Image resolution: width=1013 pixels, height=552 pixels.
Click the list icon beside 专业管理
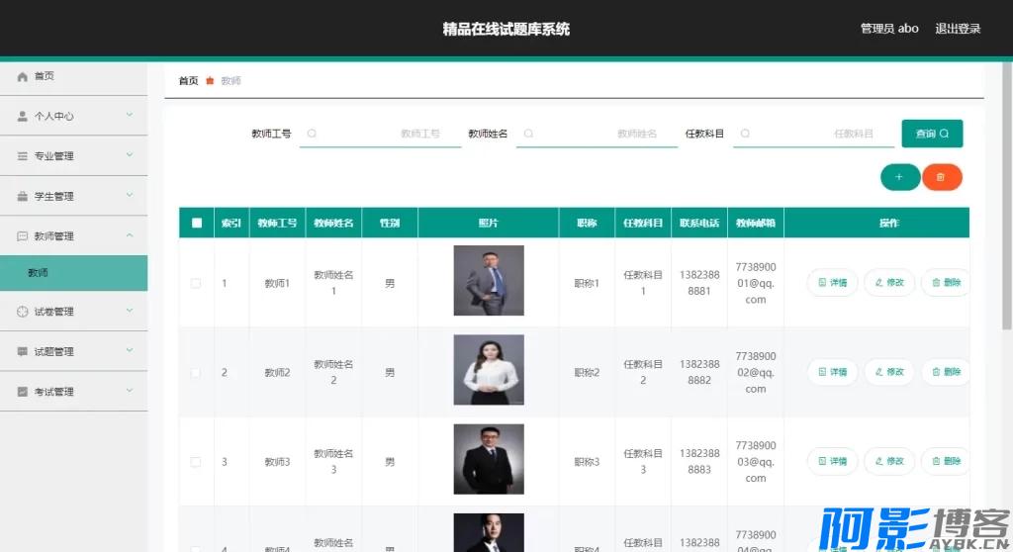23,156
